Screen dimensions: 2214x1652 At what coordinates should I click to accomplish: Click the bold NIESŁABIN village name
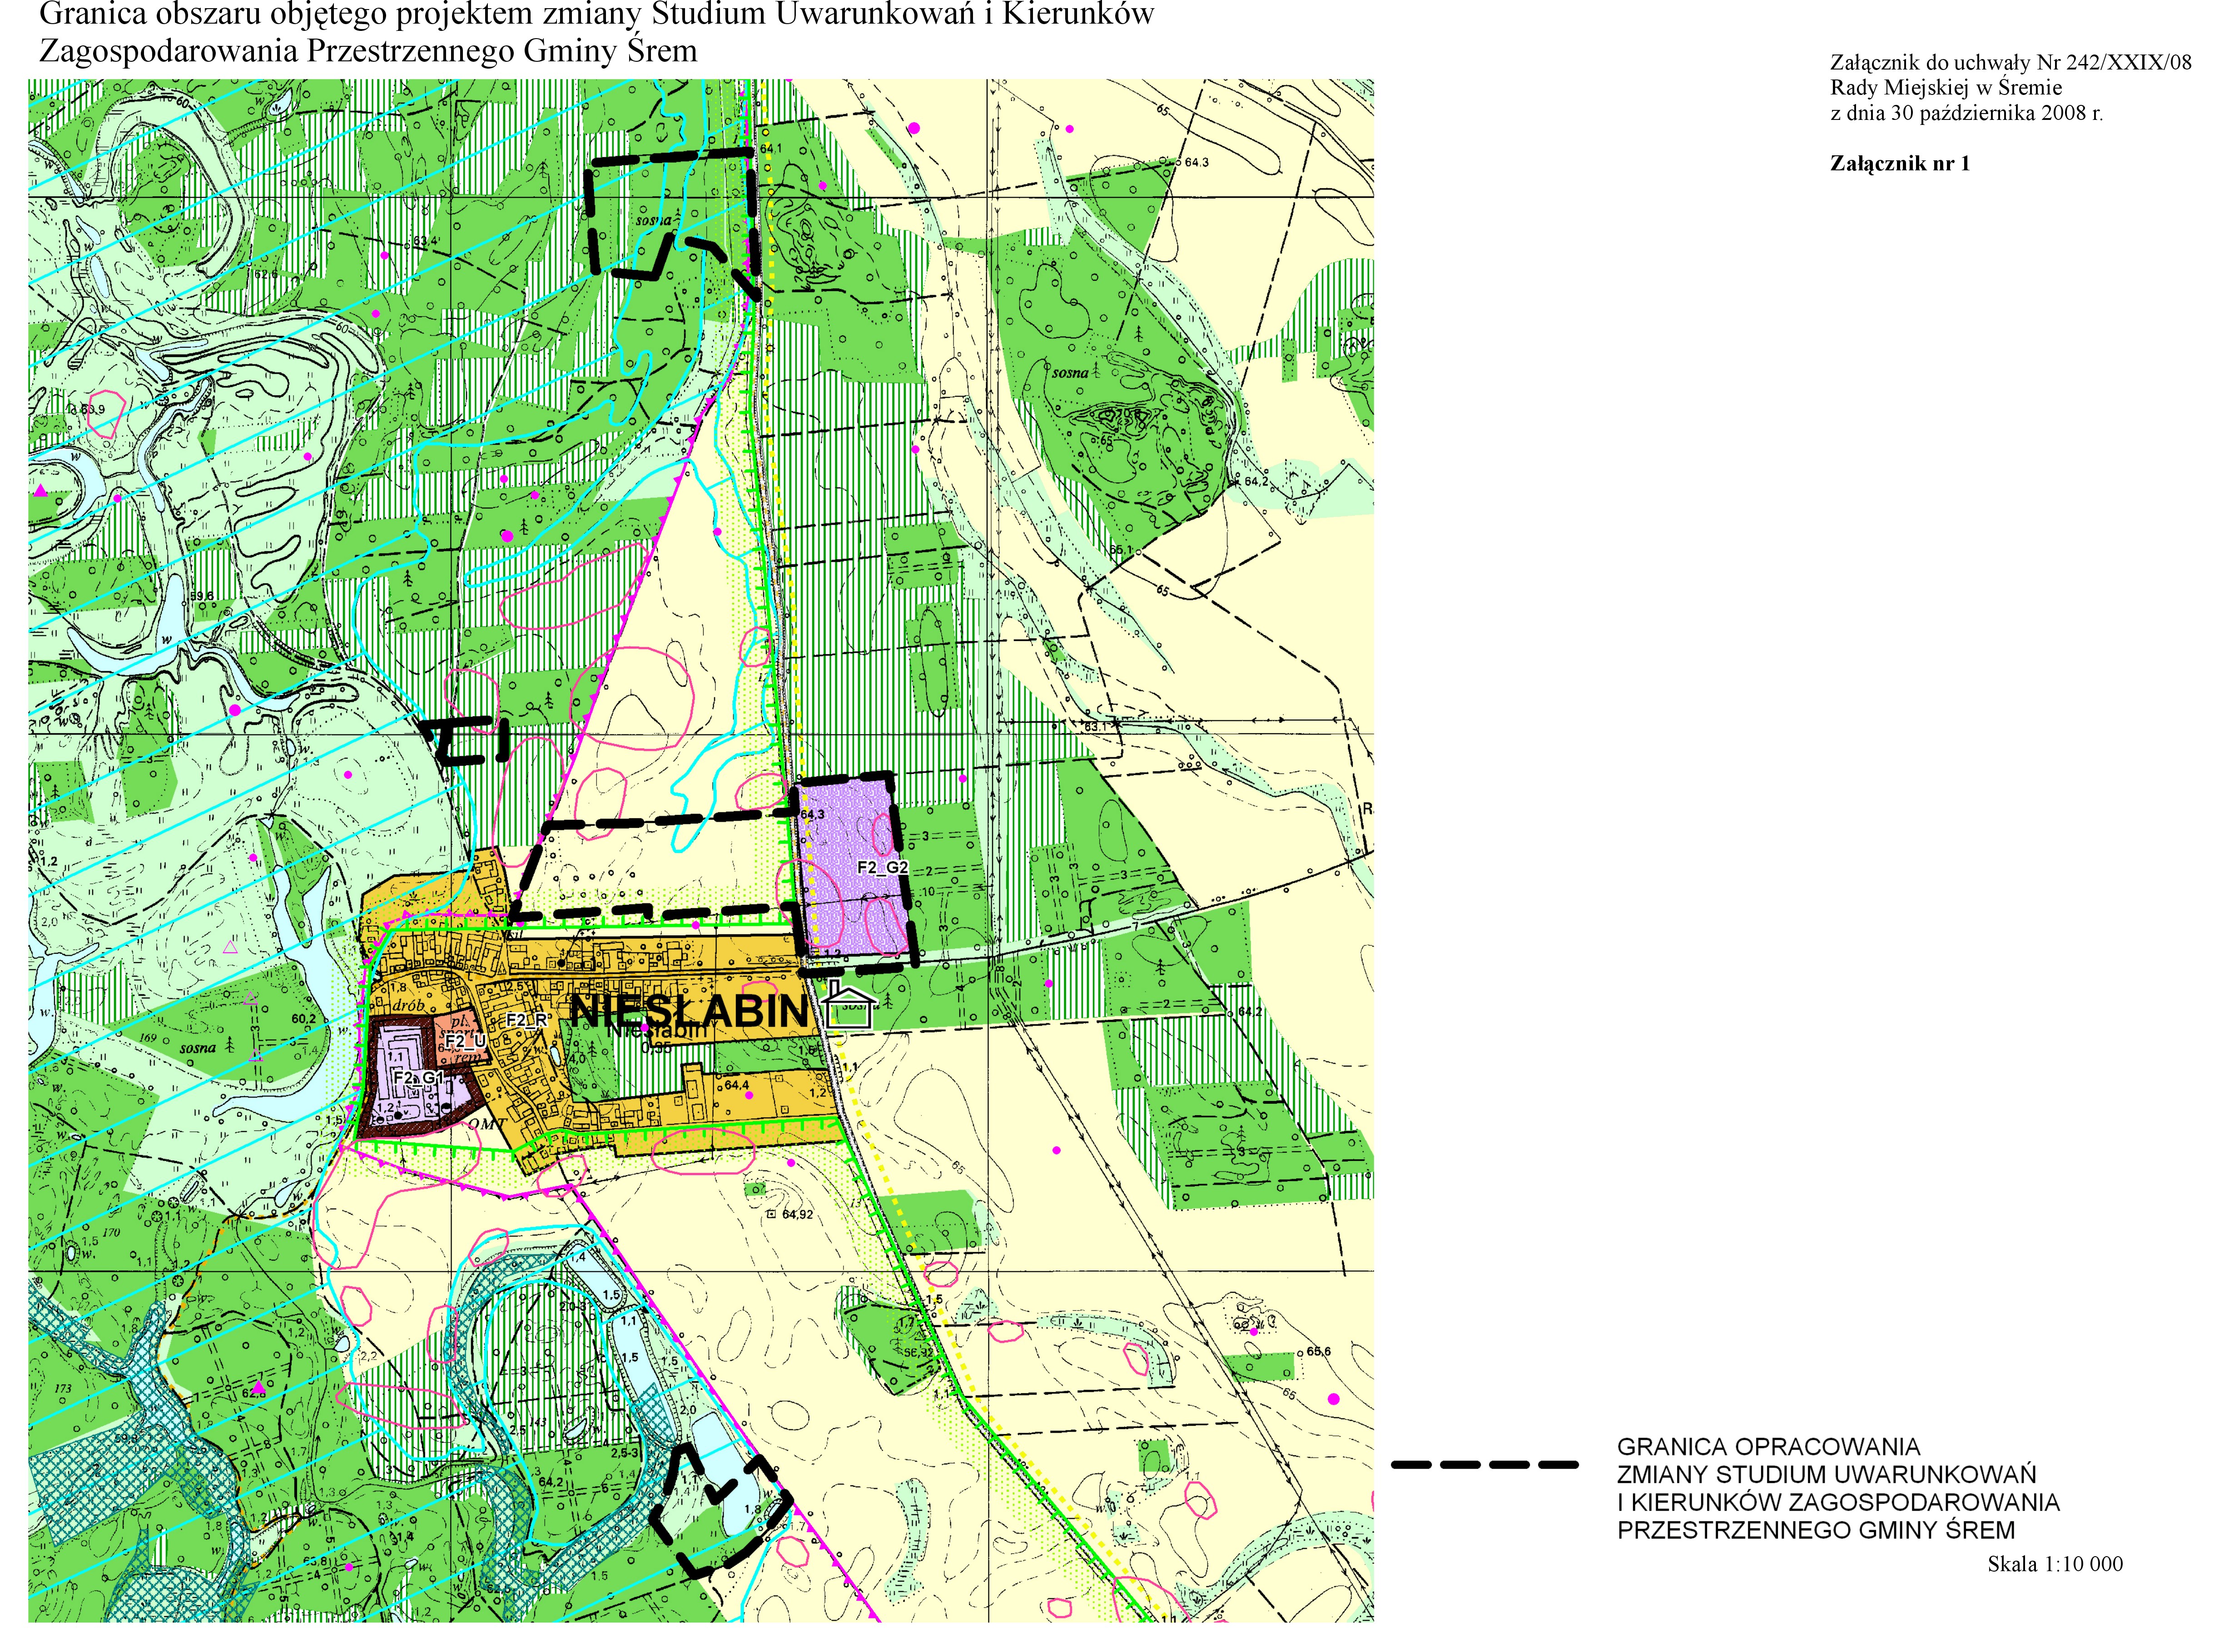tap(689, 1012)
